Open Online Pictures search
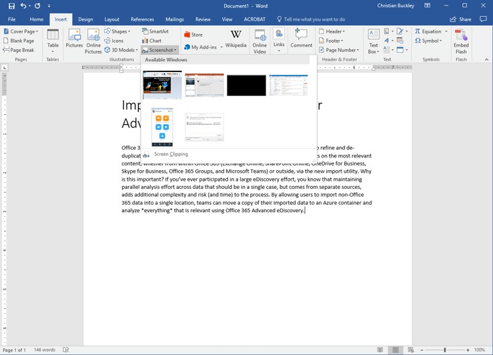 [x=93, y=41]
